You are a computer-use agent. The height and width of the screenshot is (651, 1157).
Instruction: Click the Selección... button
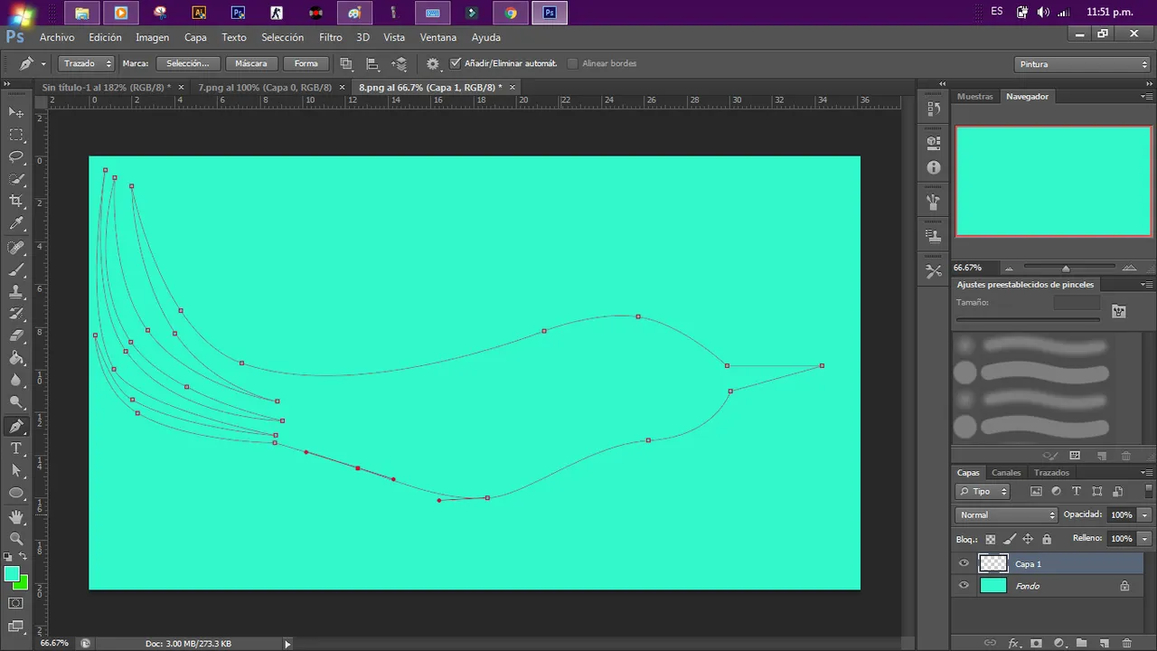coord(188,64)
